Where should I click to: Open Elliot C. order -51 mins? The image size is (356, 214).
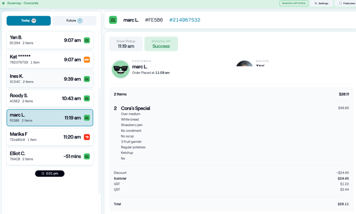point(50,156)
